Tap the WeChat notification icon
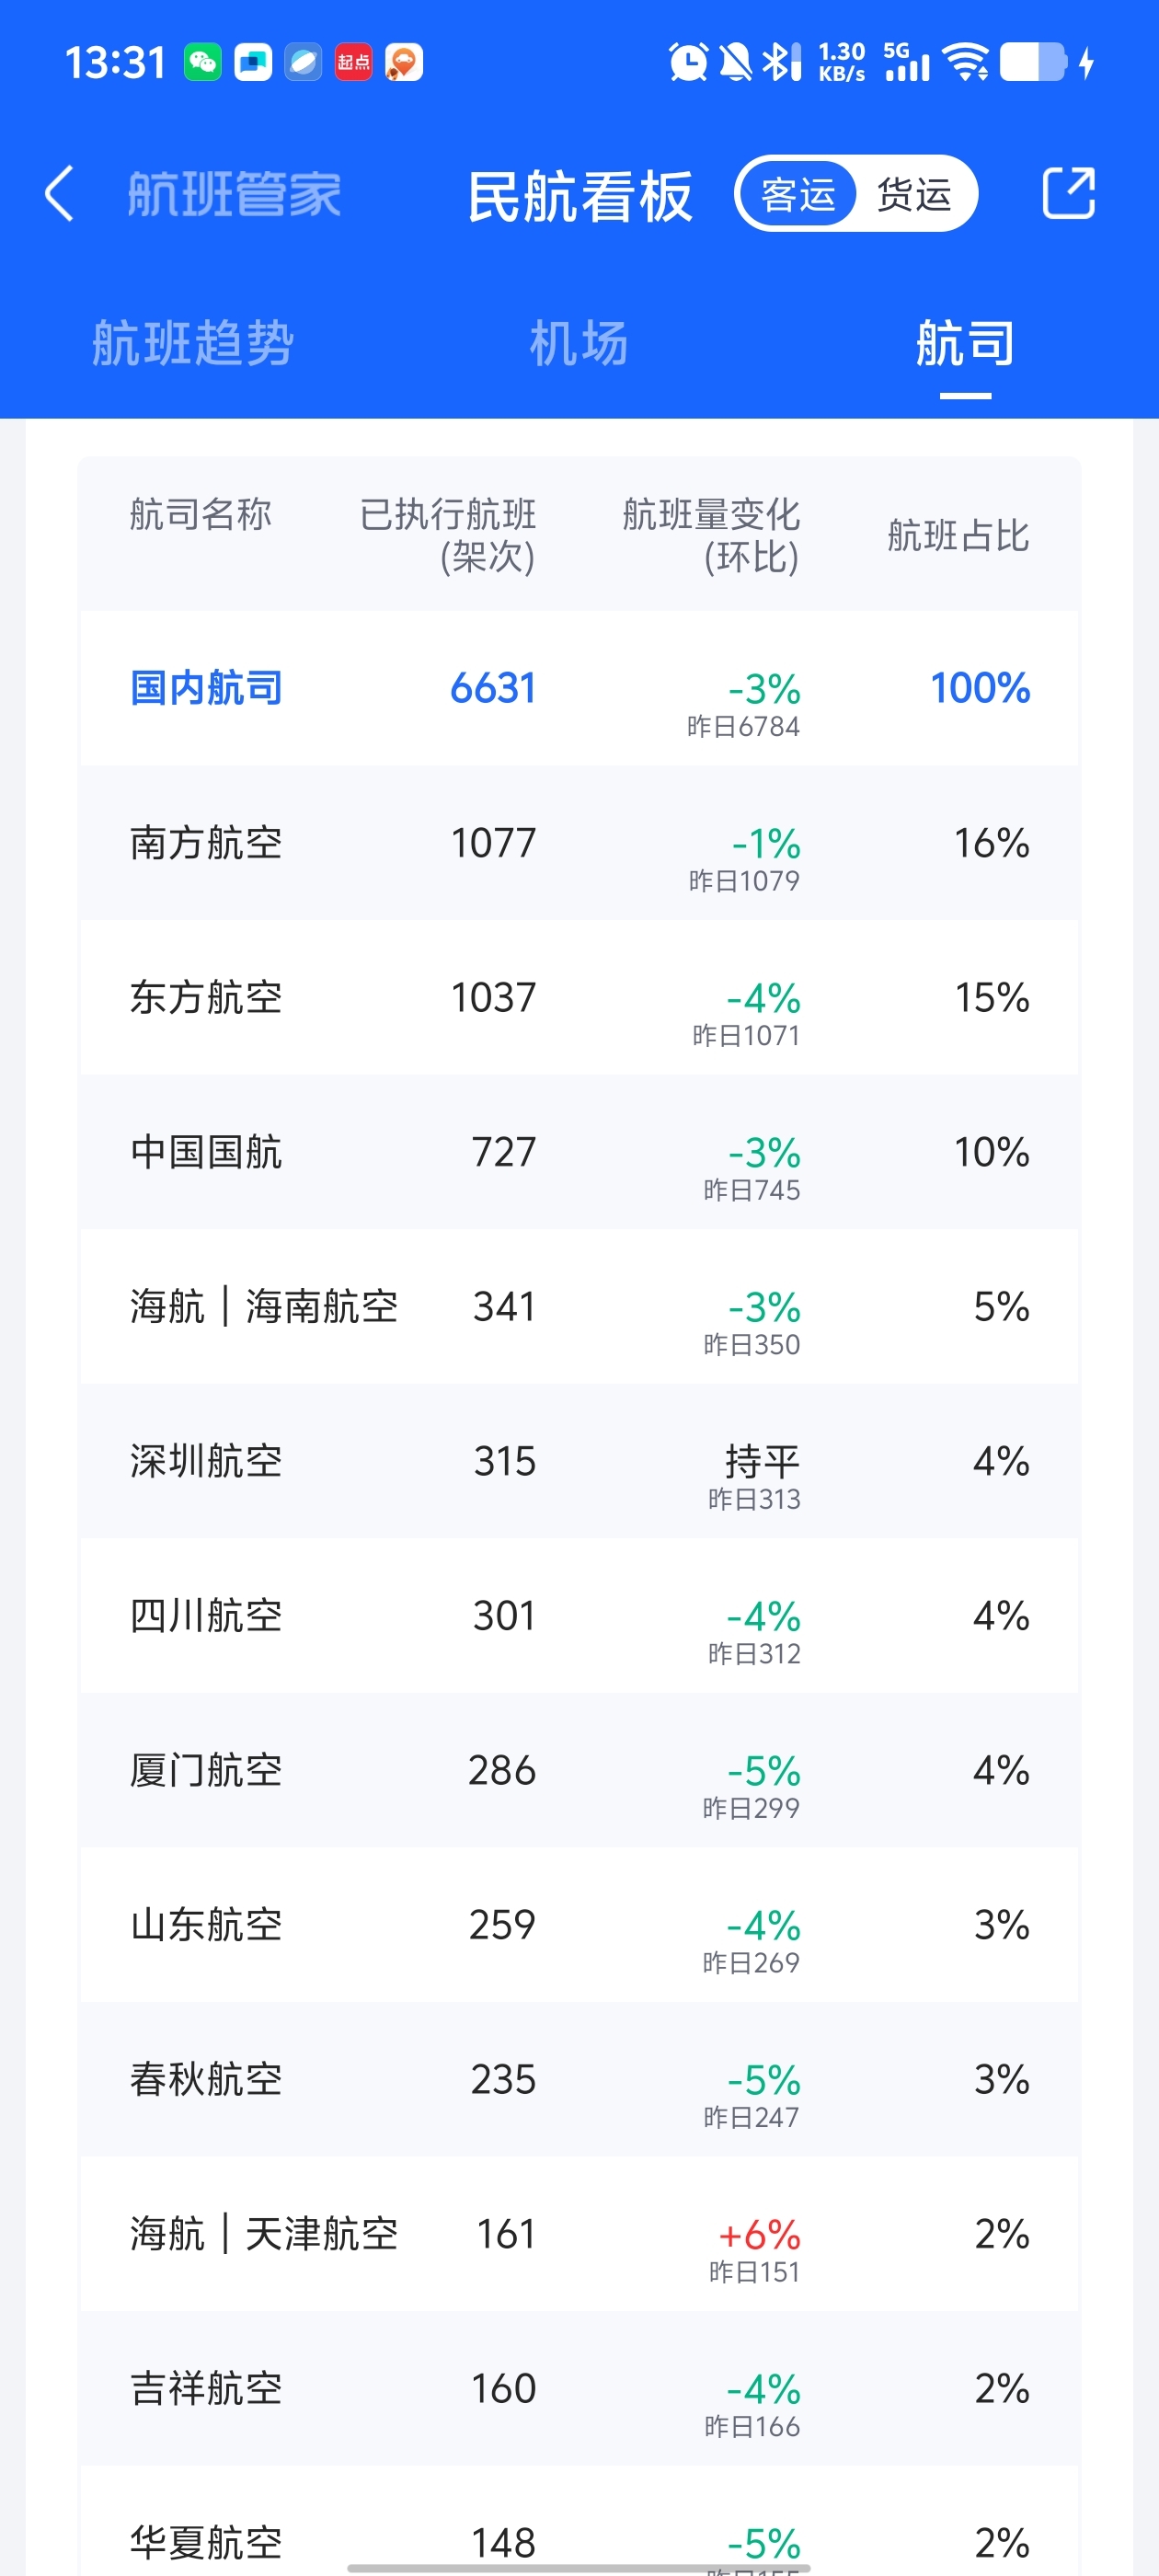 point(203,63)
